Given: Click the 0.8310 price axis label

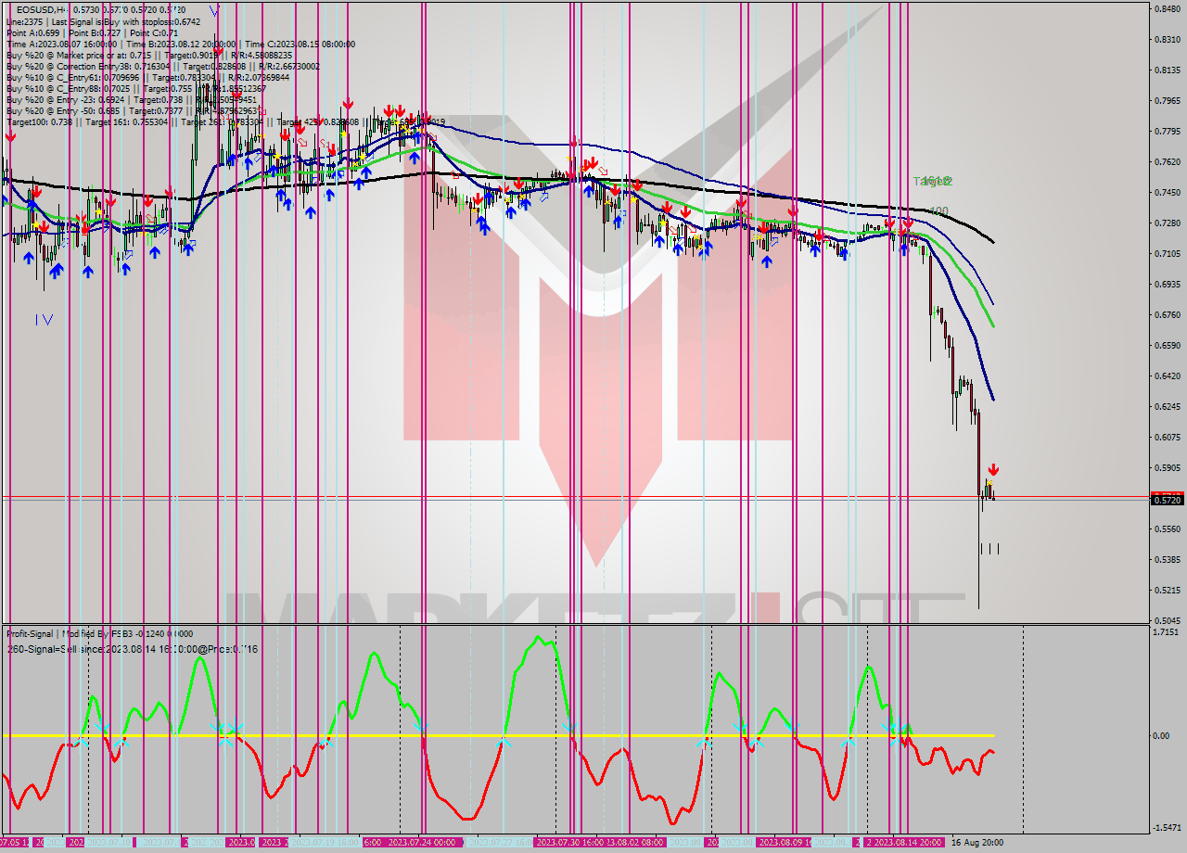Looking at the screenshot, I should click(1168, 40).
